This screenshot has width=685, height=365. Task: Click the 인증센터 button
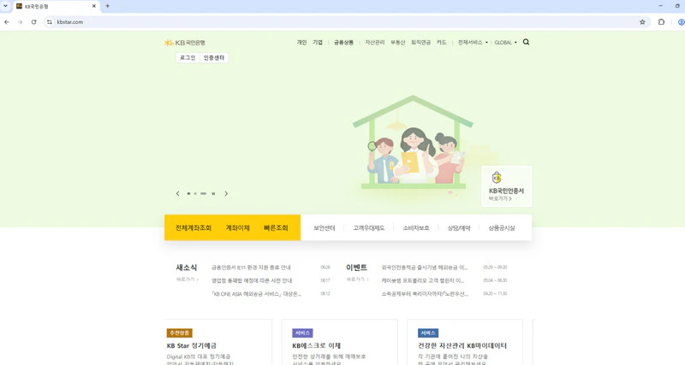point(214,57)
